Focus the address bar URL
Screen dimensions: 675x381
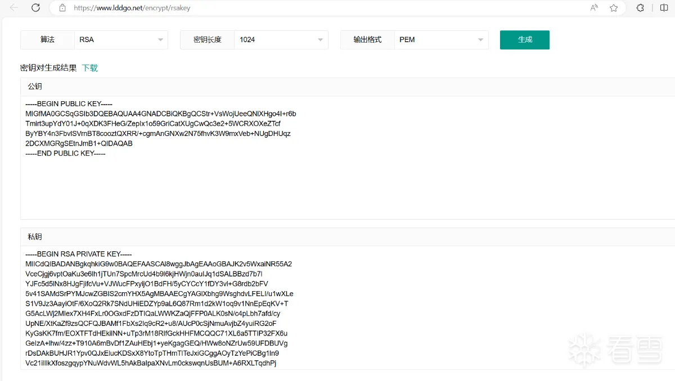(132, 8)
